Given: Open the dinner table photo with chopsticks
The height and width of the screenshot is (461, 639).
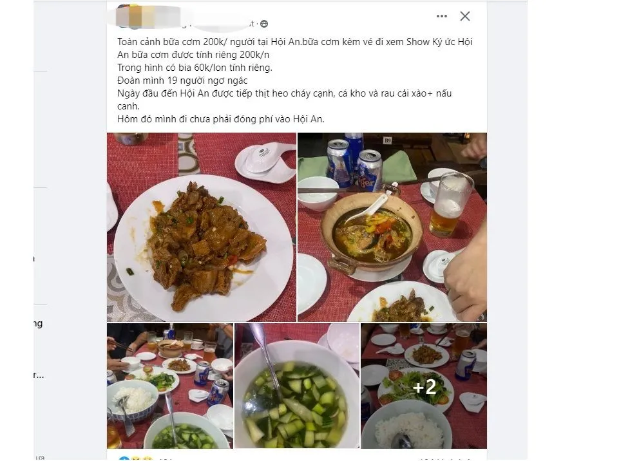Looking at the screenshot, I should 170,386.
